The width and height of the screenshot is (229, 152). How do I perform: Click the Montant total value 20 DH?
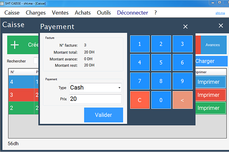click(89, 52)
